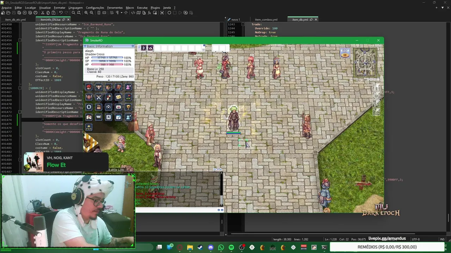Open the character status icon (red-haired face)
The width and height of the screenshot is (451, 253).
pyautogui.click(x=89, y=87)
